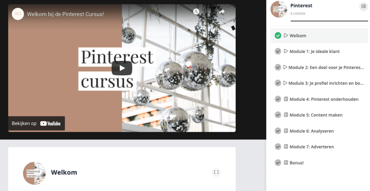Open the fullscreen icon next to Welkom
This screenshot has width=370, height=191.
tap(216, 172)
